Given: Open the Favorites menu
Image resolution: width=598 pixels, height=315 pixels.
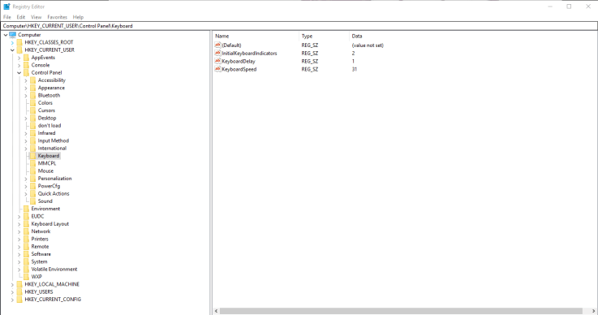Looking at the screenshot, I should (x=58, y=17).
